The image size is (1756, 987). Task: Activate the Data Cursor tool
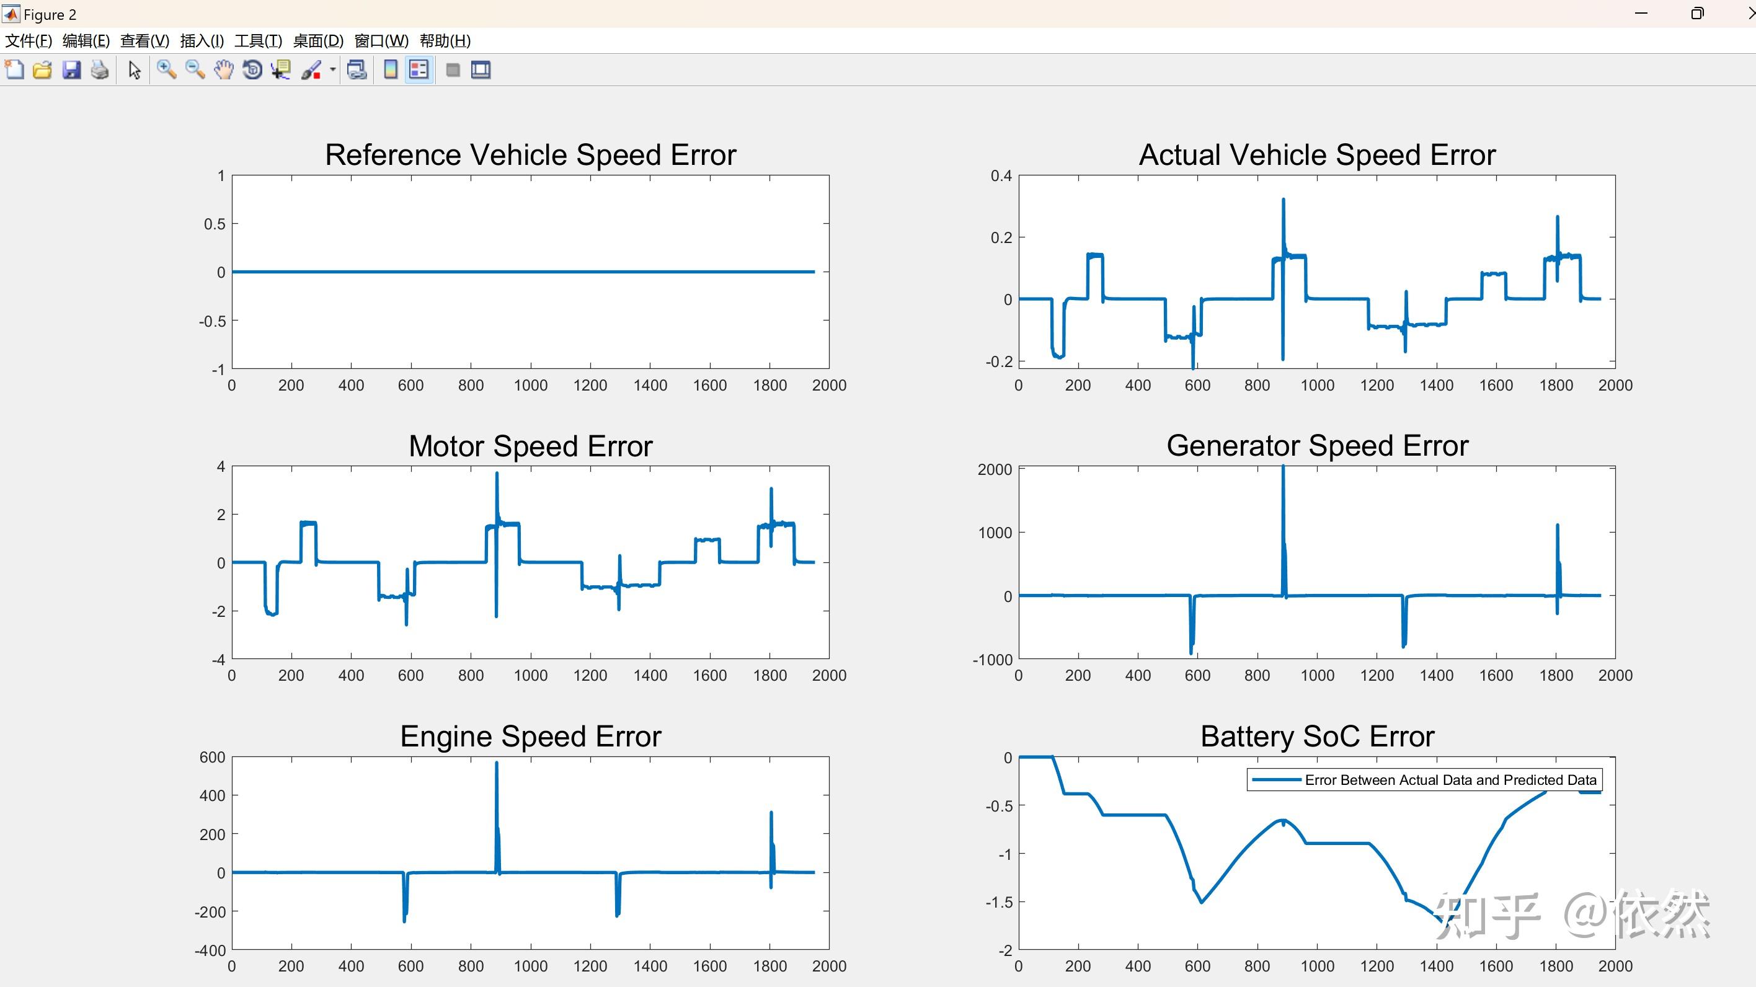click(x=281, y=69)
